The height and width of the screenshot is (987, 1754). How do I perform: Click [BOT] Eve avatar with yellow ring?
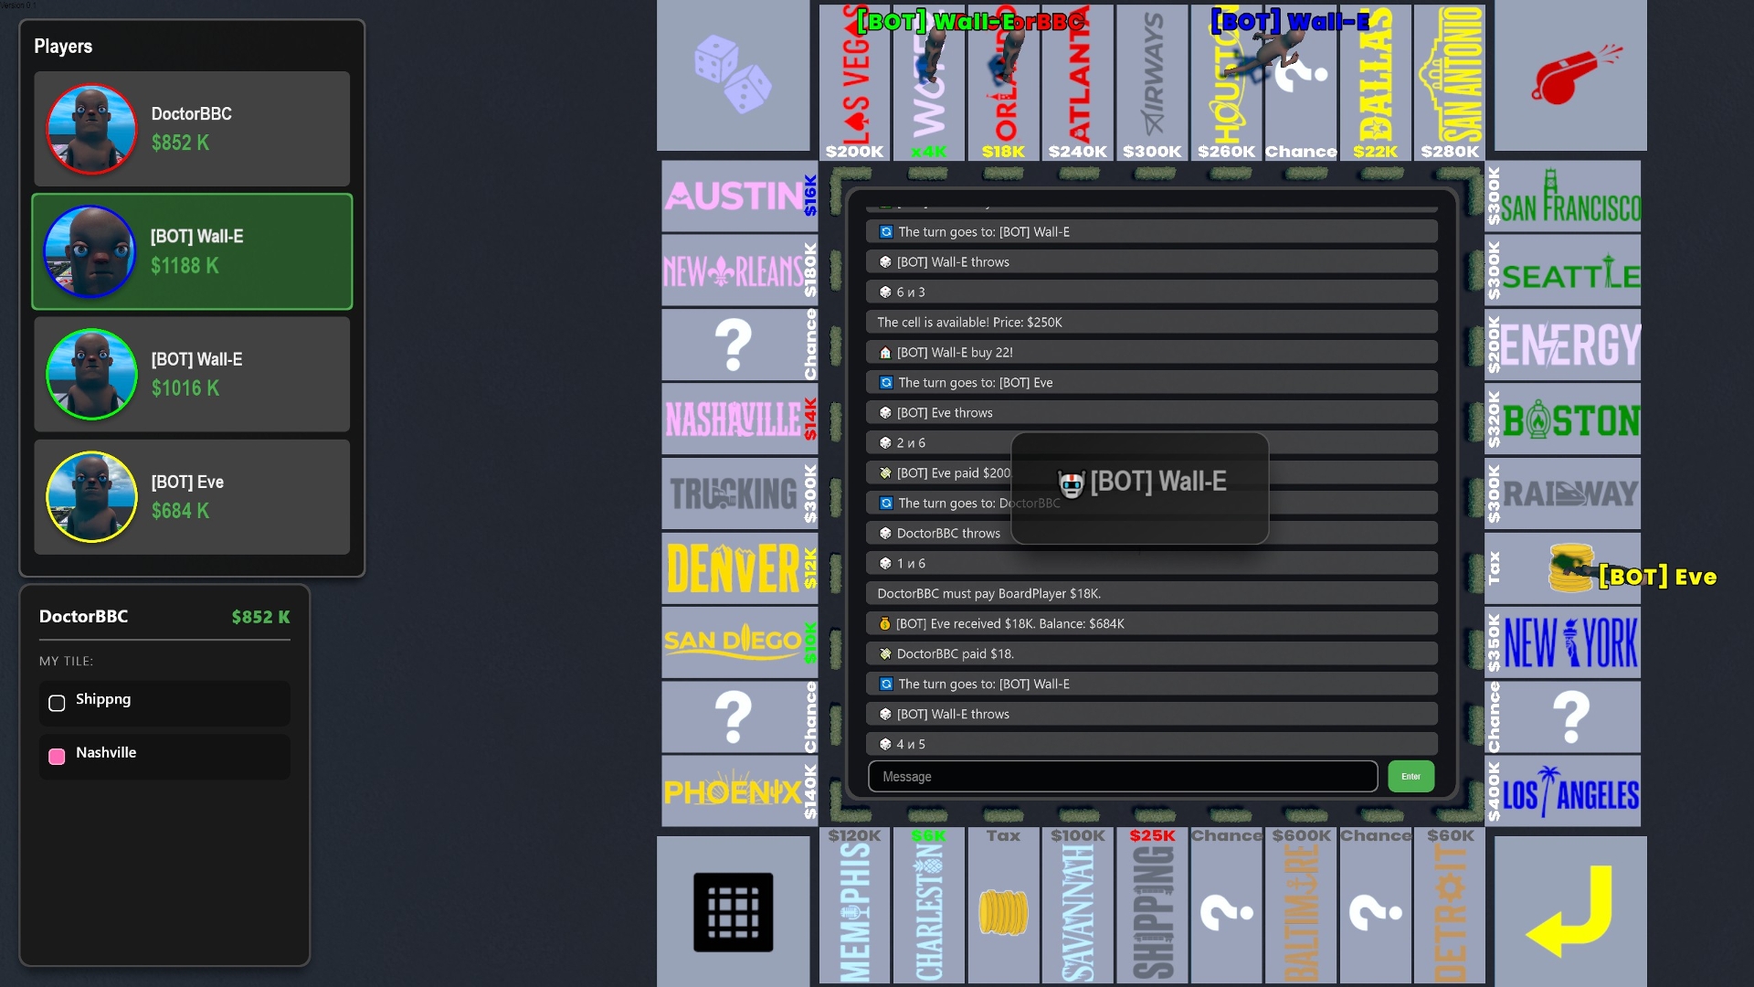[x=91, y=497]
